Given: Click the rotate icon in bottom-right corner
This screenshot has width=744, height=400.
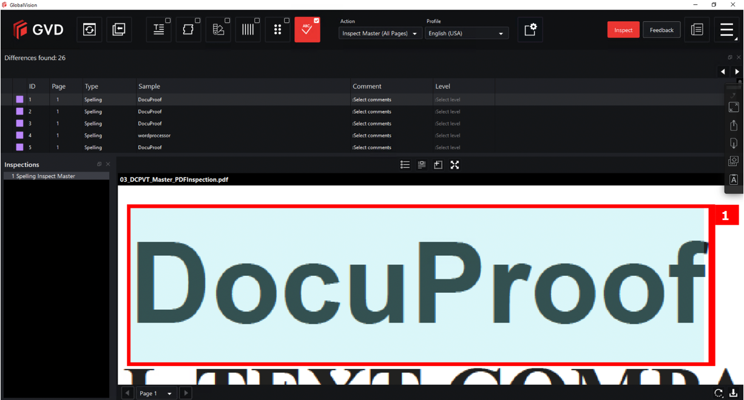Looking at the screenshot, I should click(719, 393).
